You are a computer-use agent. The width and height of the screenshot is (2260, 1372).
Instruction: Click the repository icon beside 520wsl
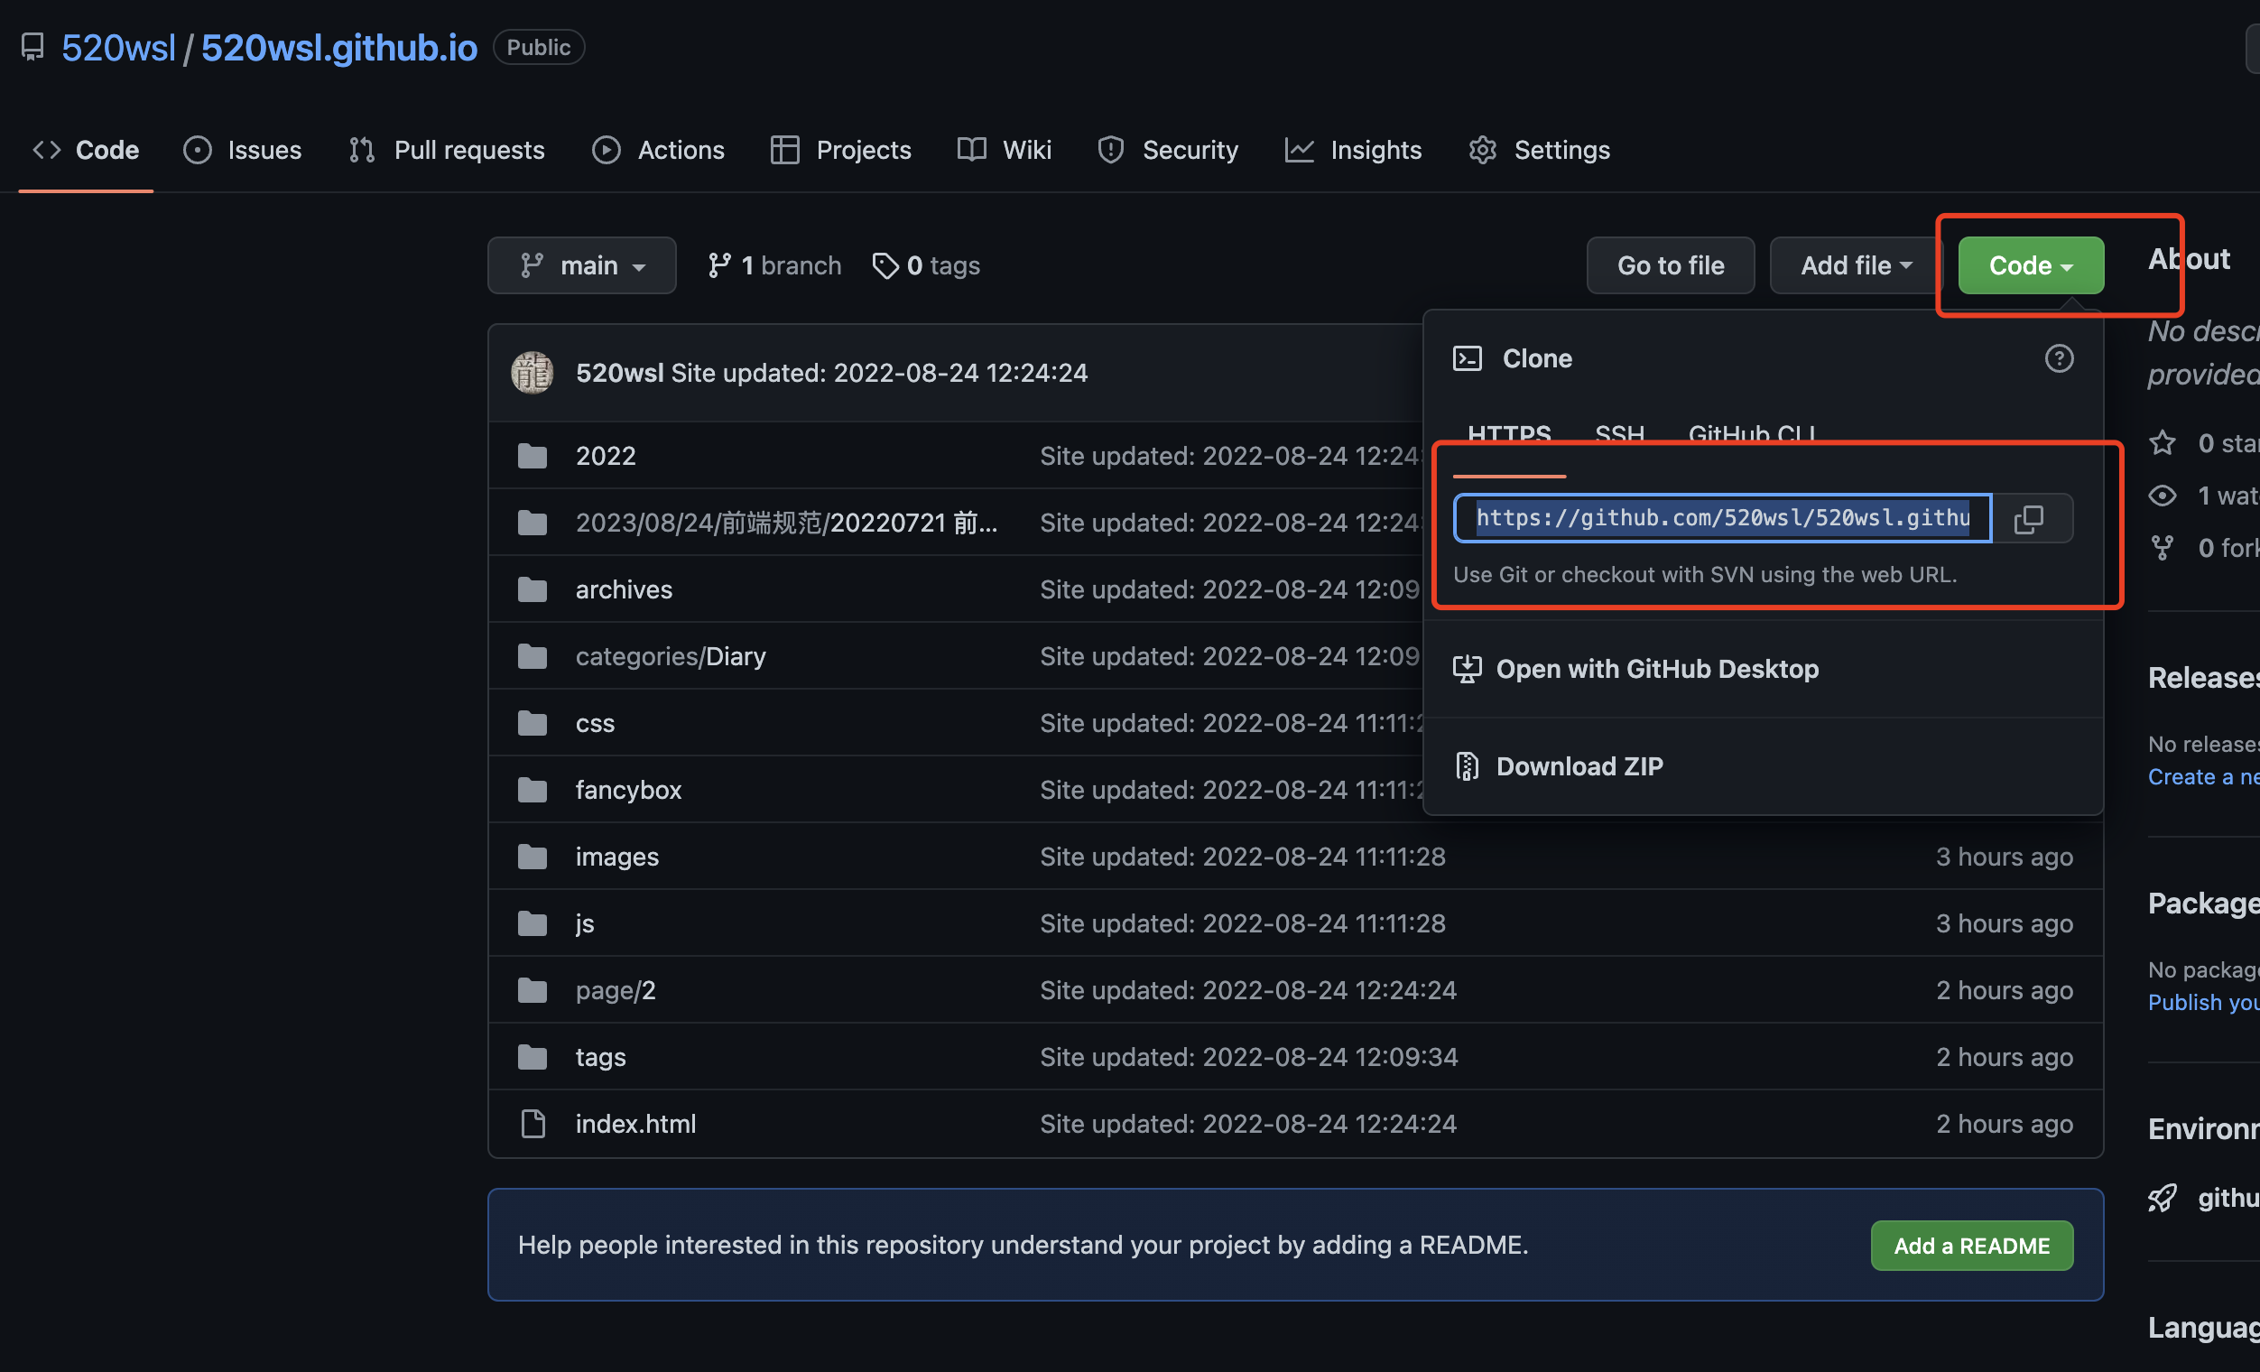[x=33, y=47]
